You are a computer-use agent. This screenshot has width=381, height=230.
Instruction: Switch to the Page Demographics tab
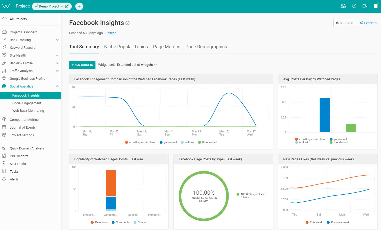pos(206,47)
